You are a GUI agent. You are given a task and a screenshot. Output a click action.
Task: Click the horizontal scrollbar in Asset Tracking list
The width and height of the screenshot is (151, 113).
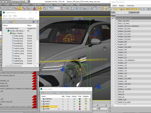click(x=13, y=66)
